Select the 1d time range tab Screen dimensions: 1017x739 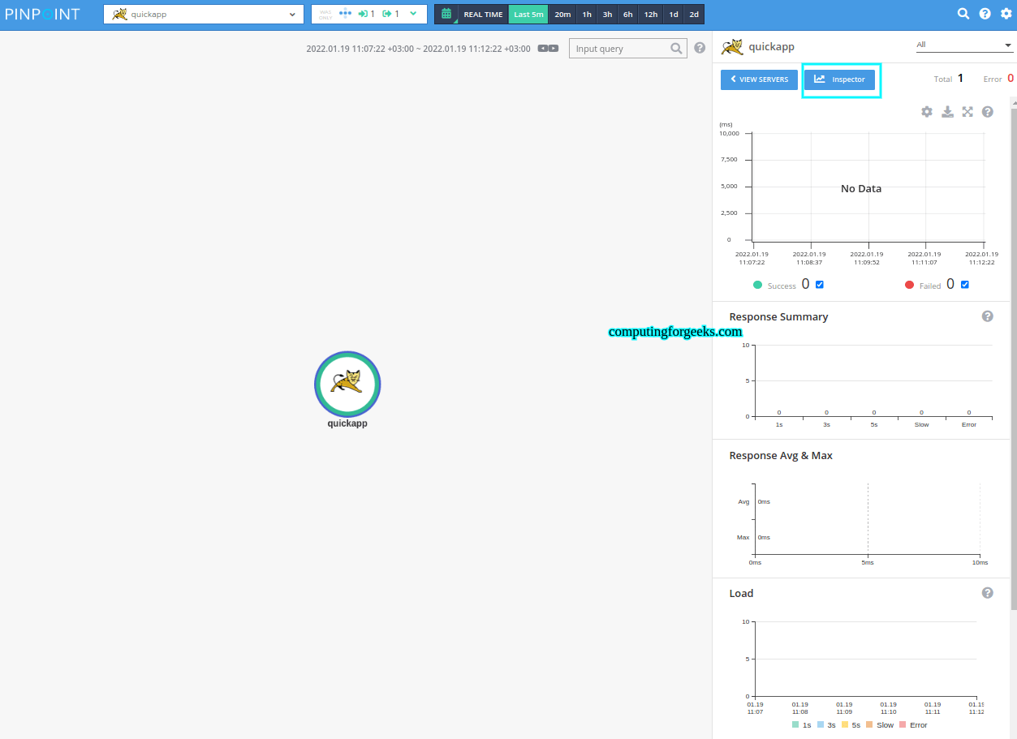tap(671, 14)
